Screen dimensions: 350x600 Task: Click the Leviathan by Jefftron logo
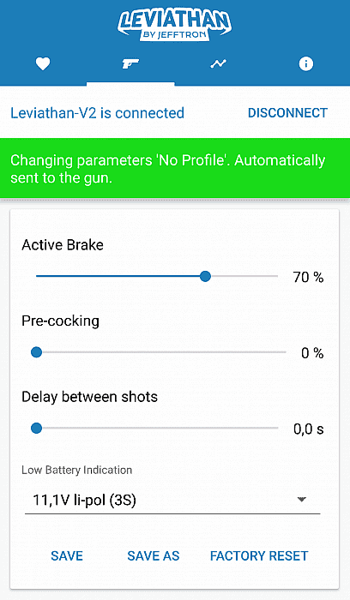[175, 25]
